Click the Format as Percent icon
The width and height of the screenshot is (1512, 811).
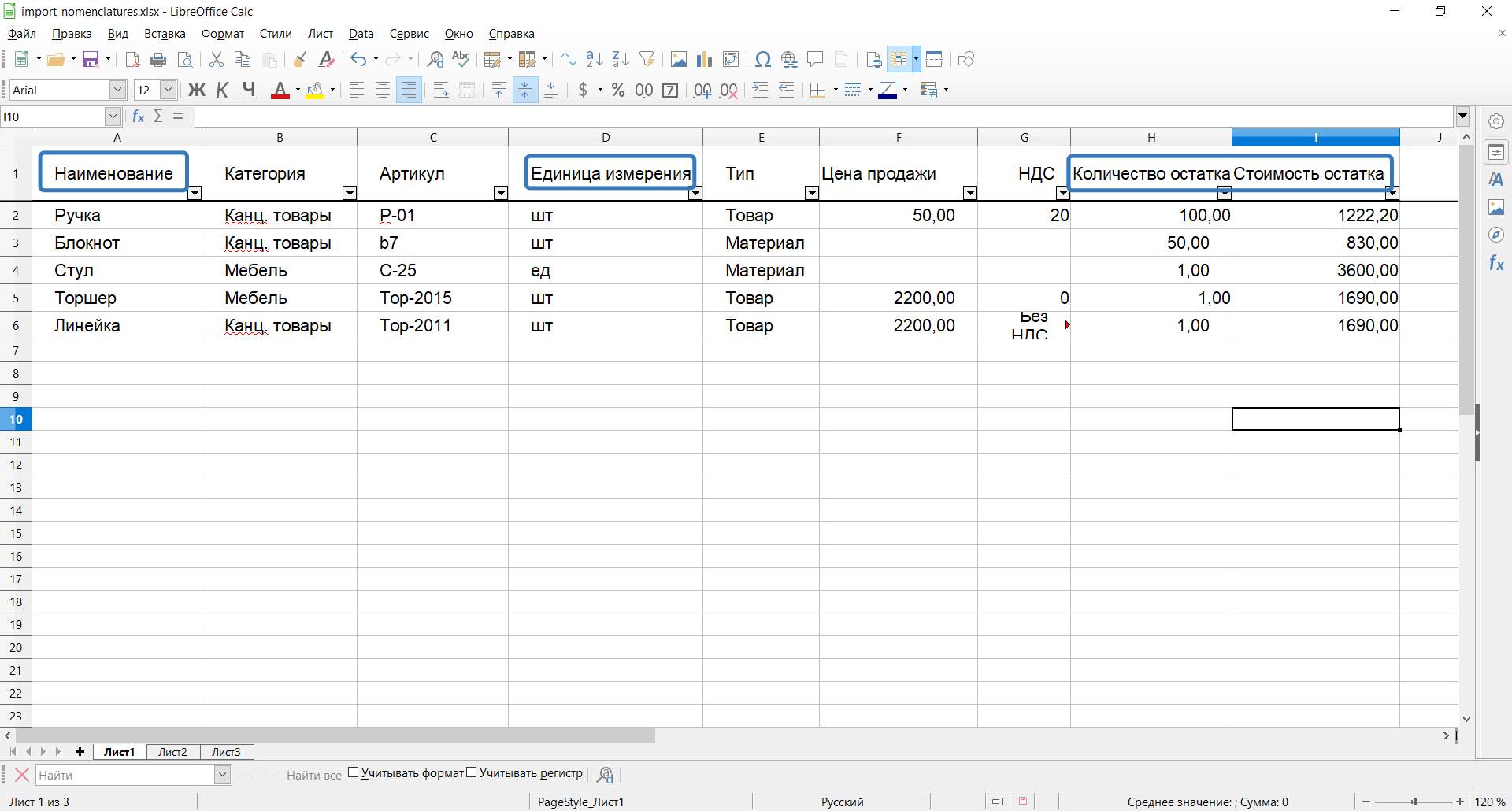coord(618,91)
